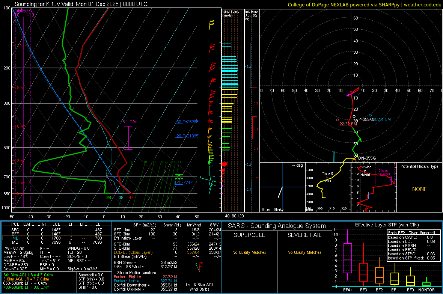Click the Prob EF2+ Given Supercell heading
The height and width of the screenshot is (294, 443).
pos(411,233)
